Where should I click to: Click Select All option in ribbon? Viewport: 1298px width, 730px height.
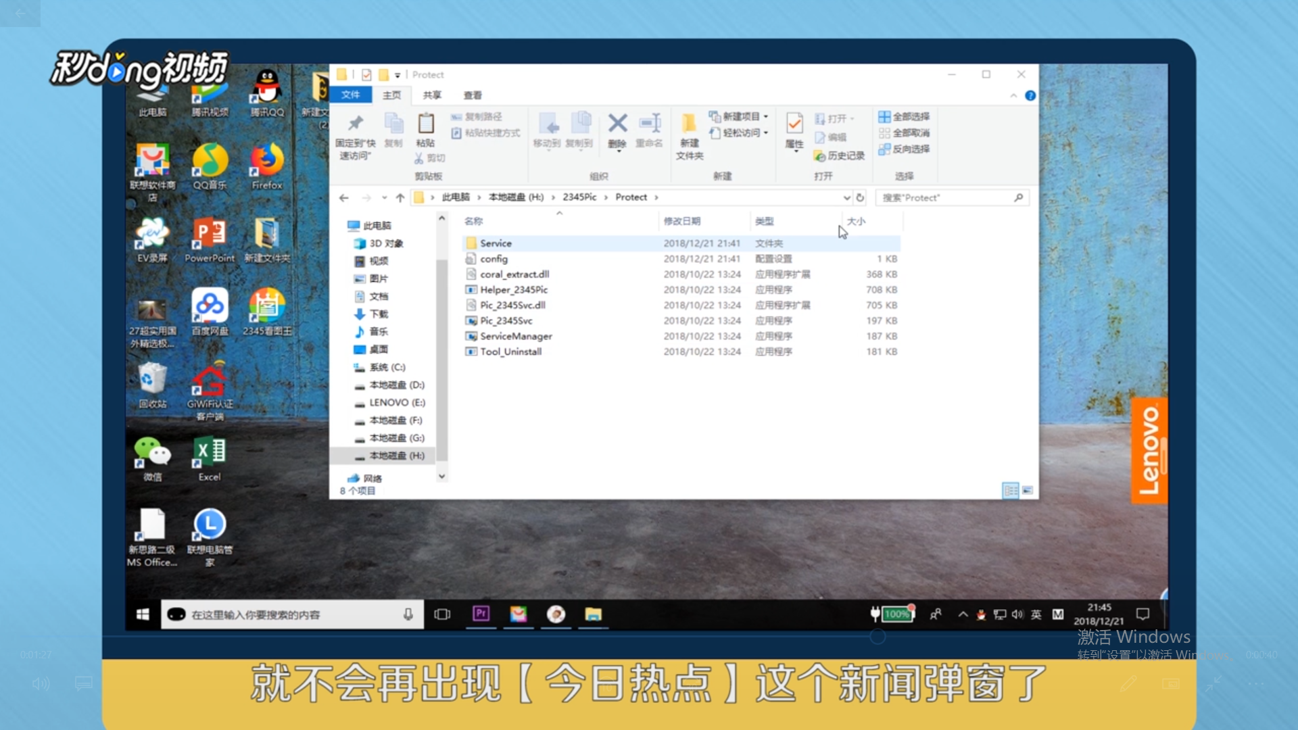coord(904,116)
